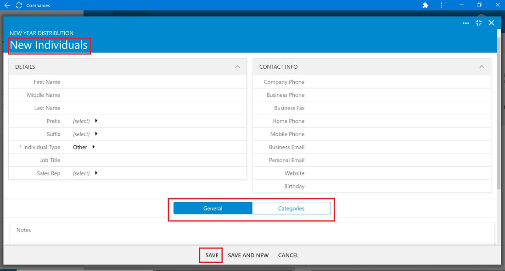Viewport: 505px width, 271px height.
Task: Click the refresh icon beside Companies
Action: (19, 5)
